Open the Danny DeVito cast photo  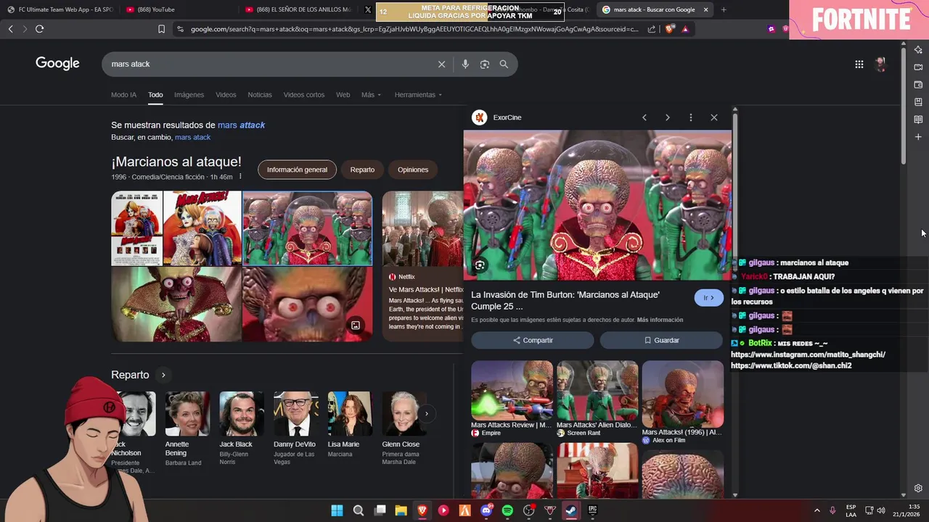point(295,414)
